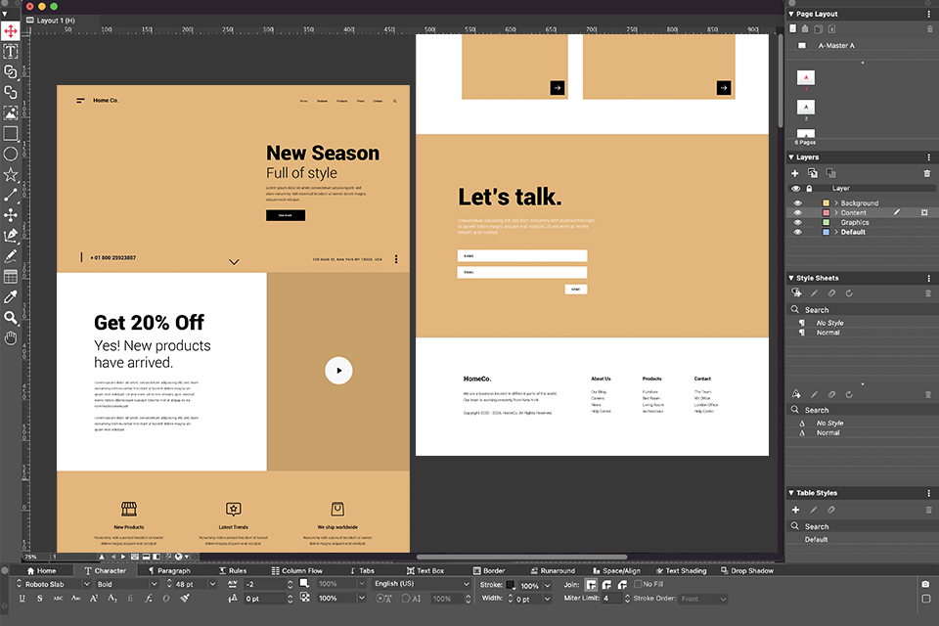The height and width of the screenshot is (626, 939).
Task: Click the Style Sheets Search field
Action: [x=861, y=310]
